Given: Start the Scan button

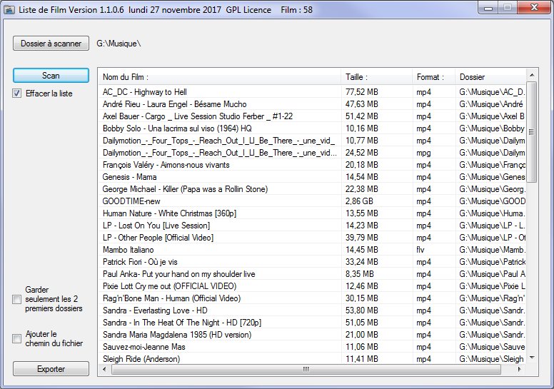Looking at the screenshot, I should (51, 76).
